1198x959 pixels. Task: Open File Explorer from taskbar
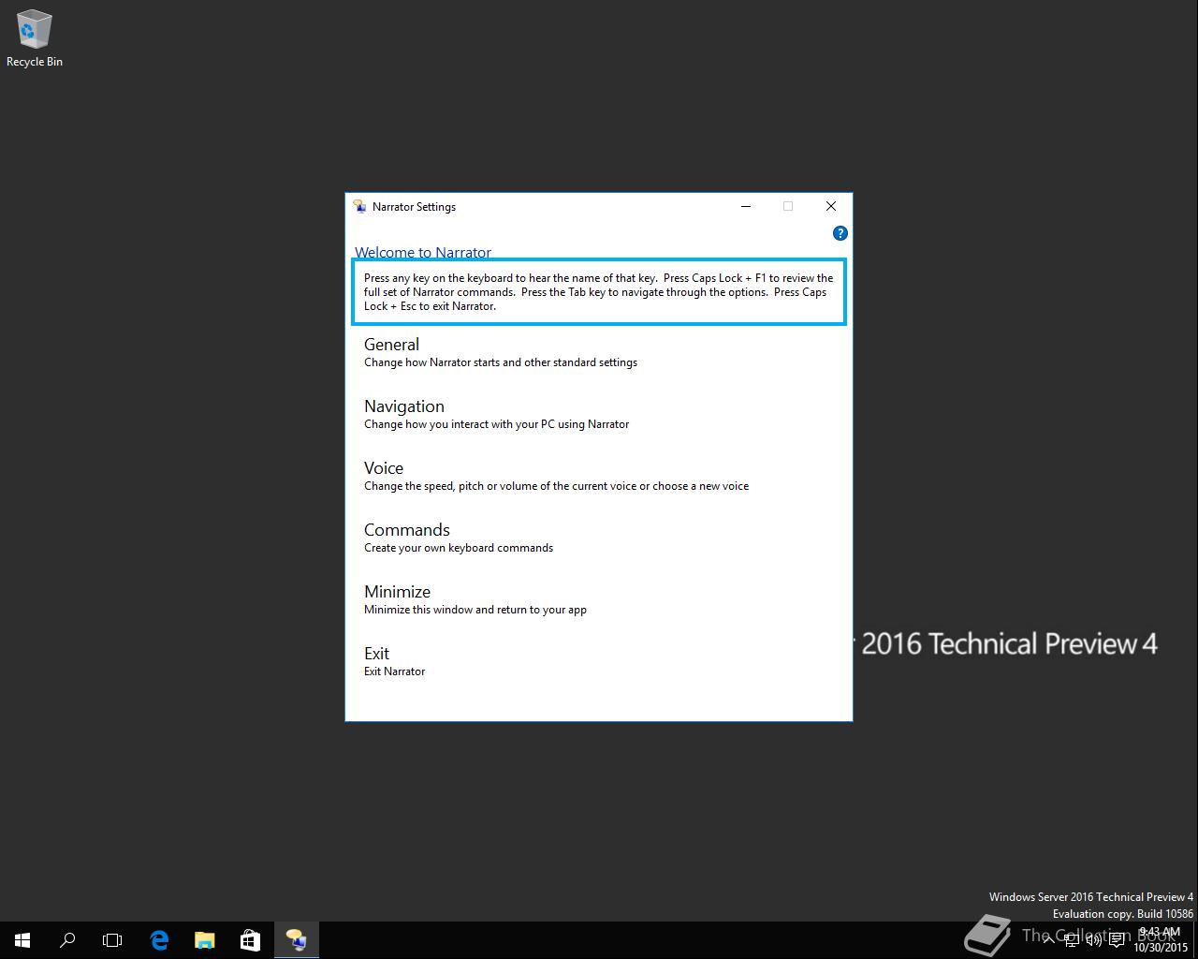(204, 940)
